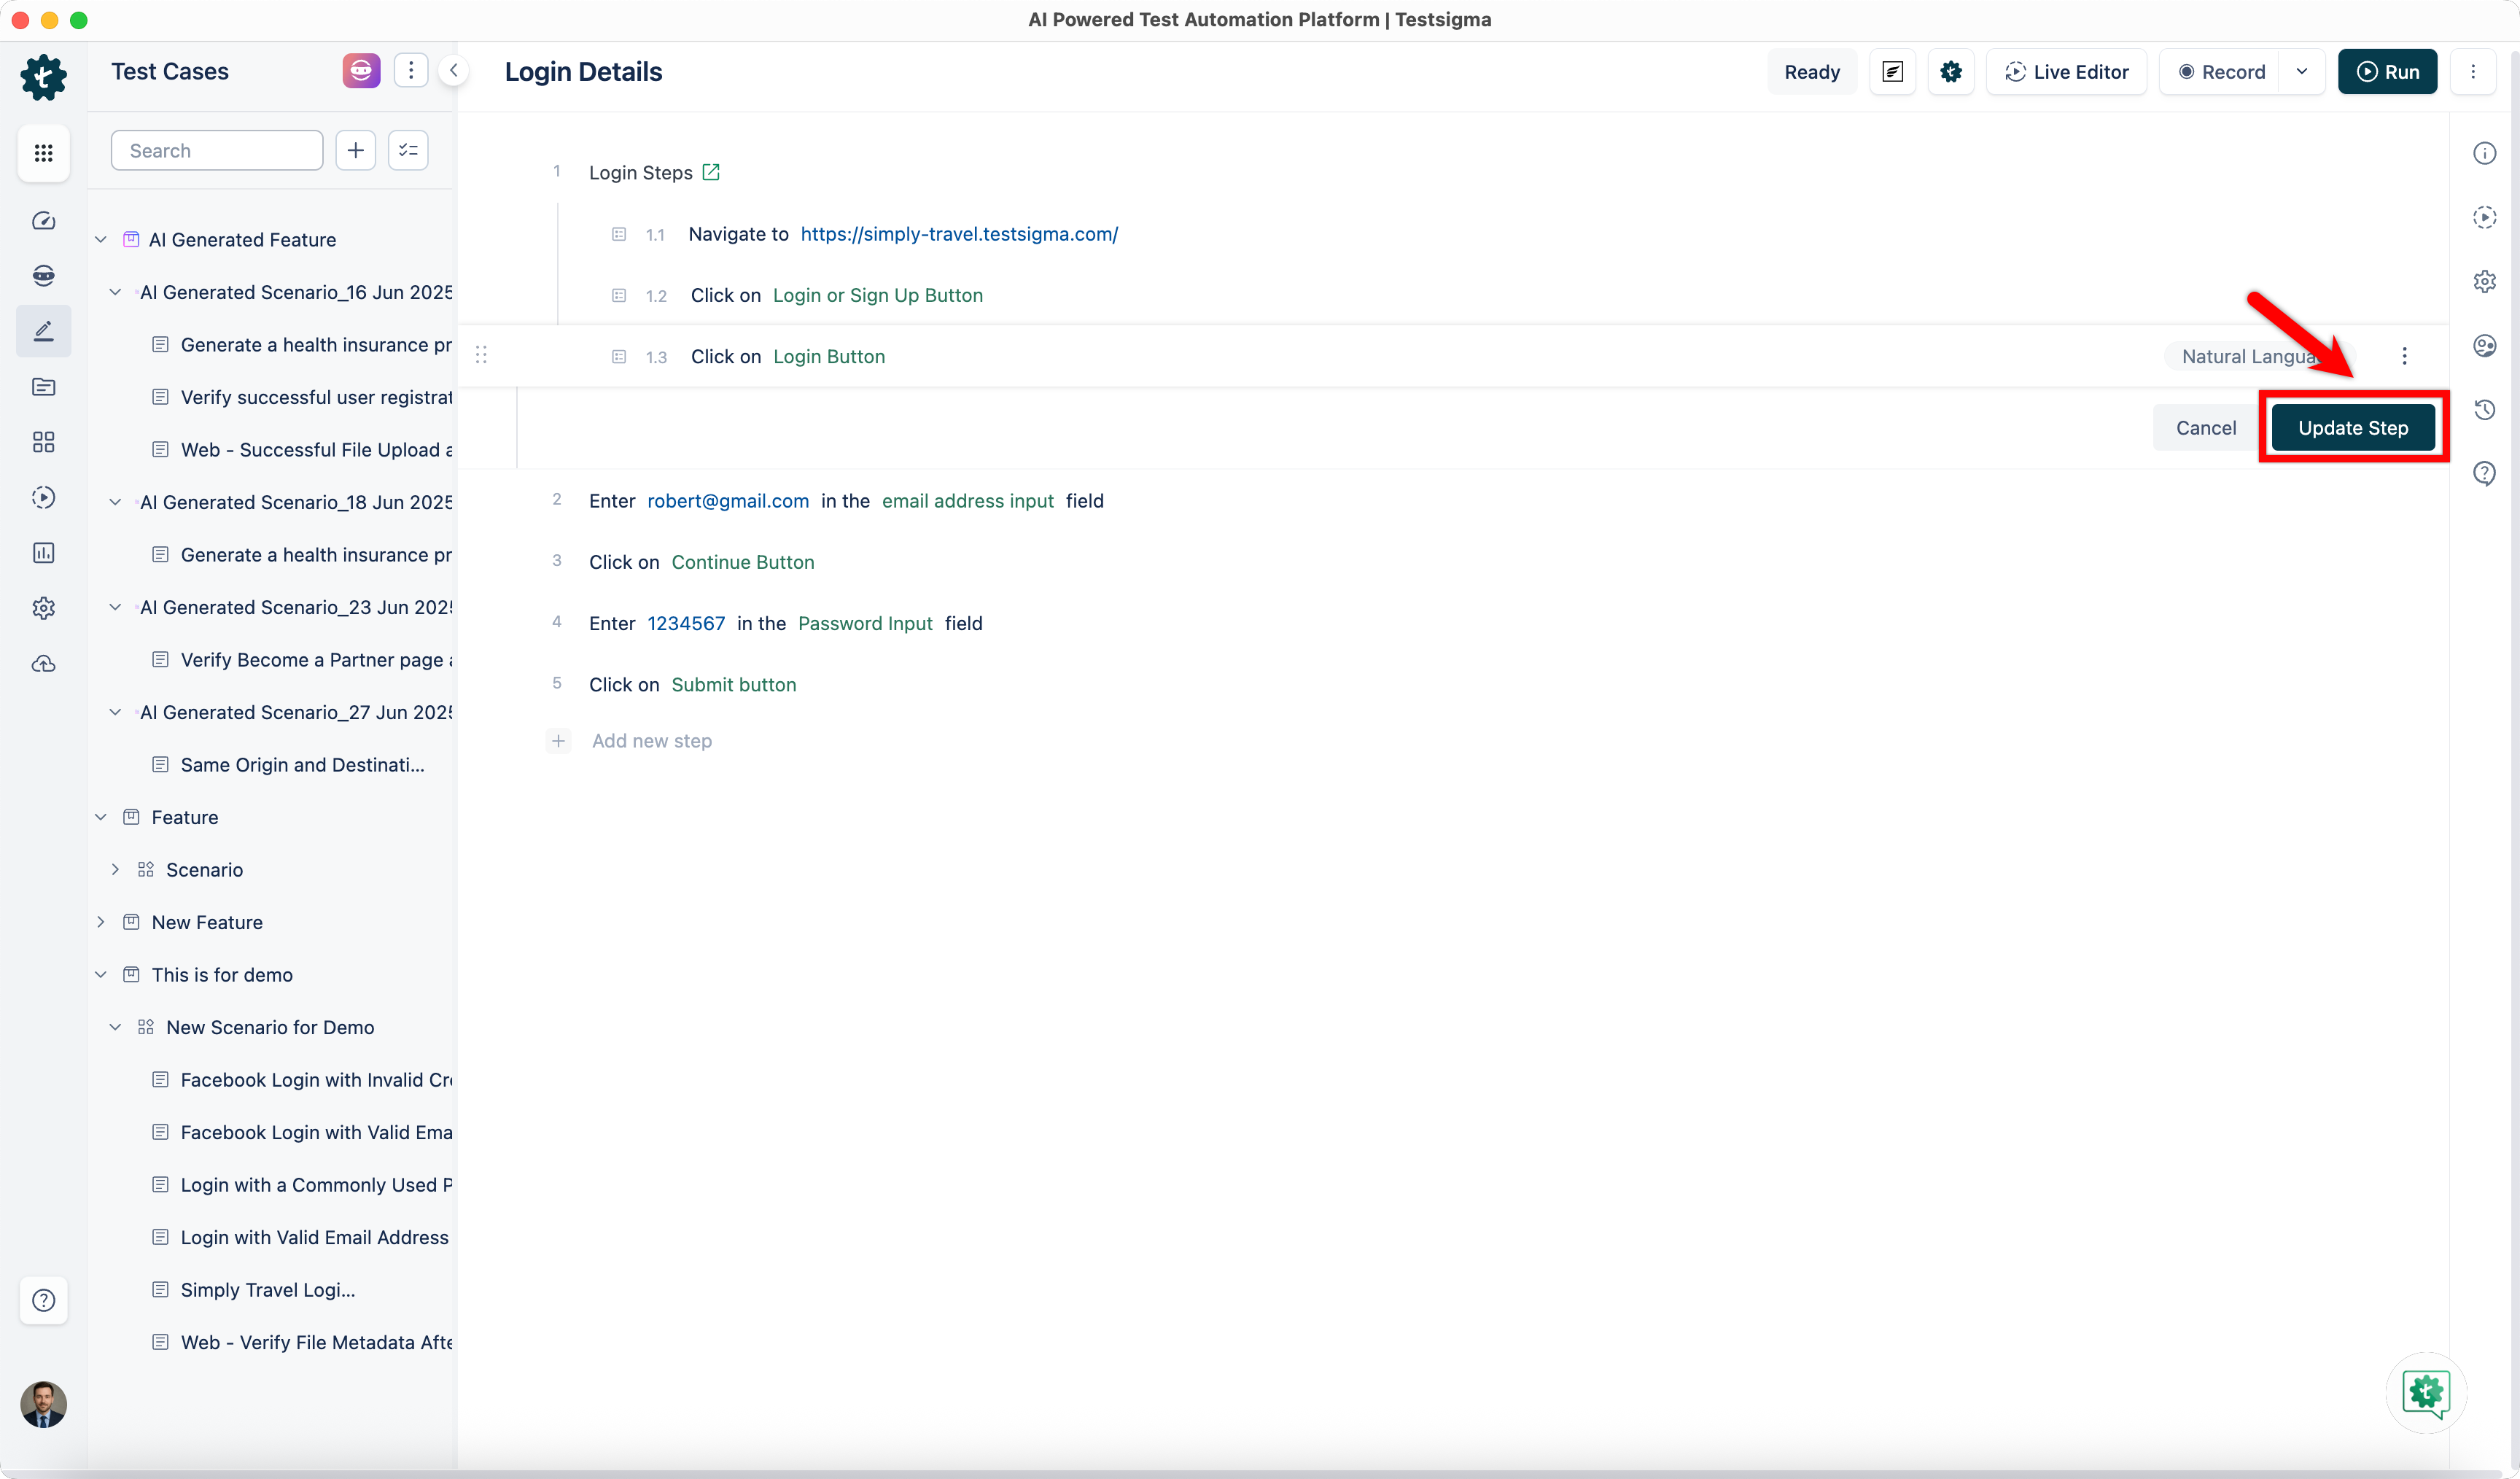2520x1479 pixels.
Task: Collapse the AI Generated Feature folder
Action: 101,240
